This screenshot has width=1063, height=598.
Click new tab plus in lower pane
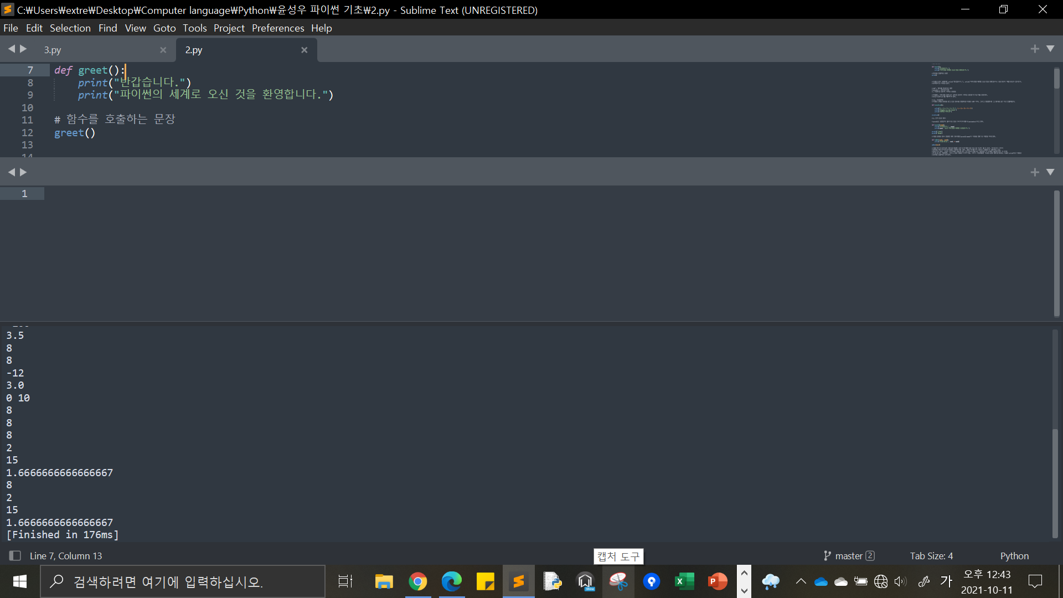(1034, 172)
